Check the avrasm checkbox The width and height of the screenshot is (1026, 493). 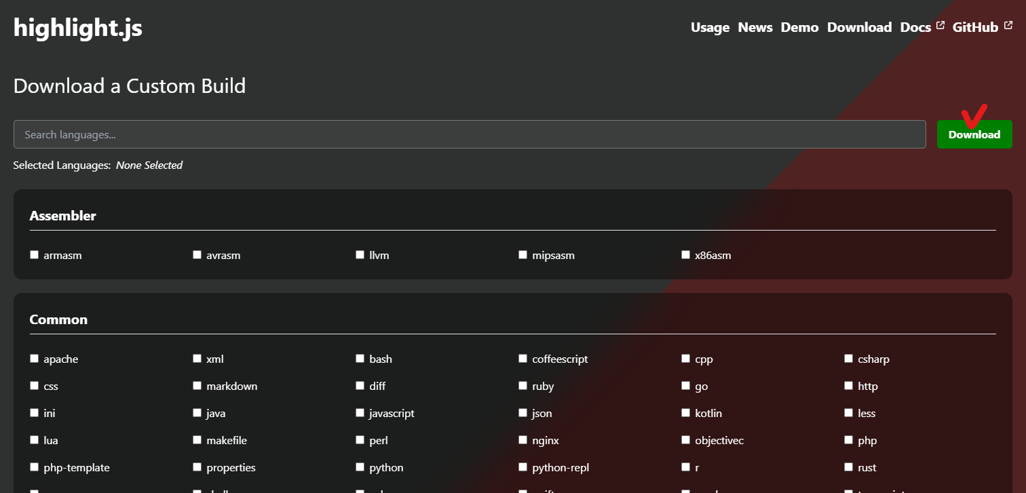197,255
